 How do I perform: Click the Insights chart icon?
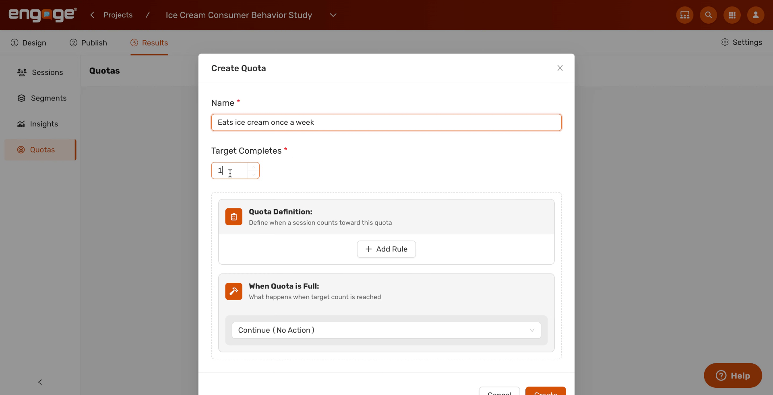pos(21,124)
